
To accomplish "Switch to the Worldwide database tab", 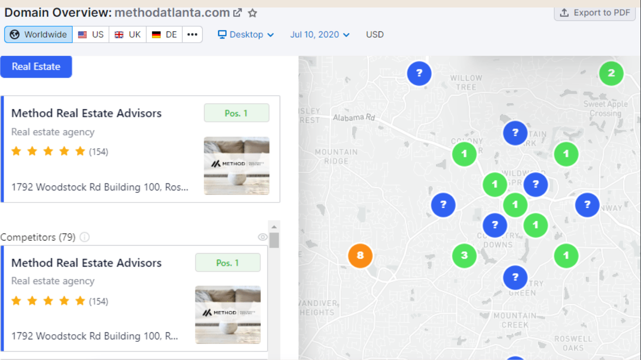I will pos(38,35).
